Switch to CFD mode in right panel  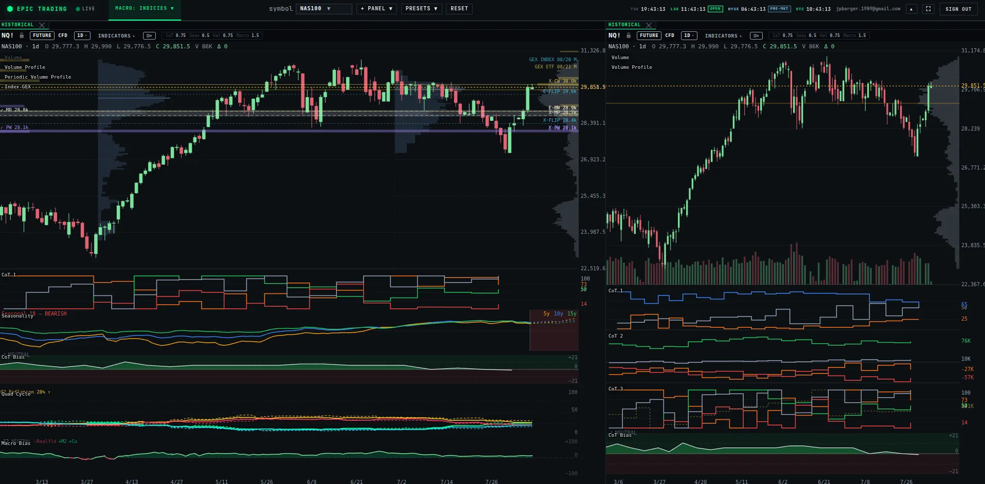click(670, 35)
